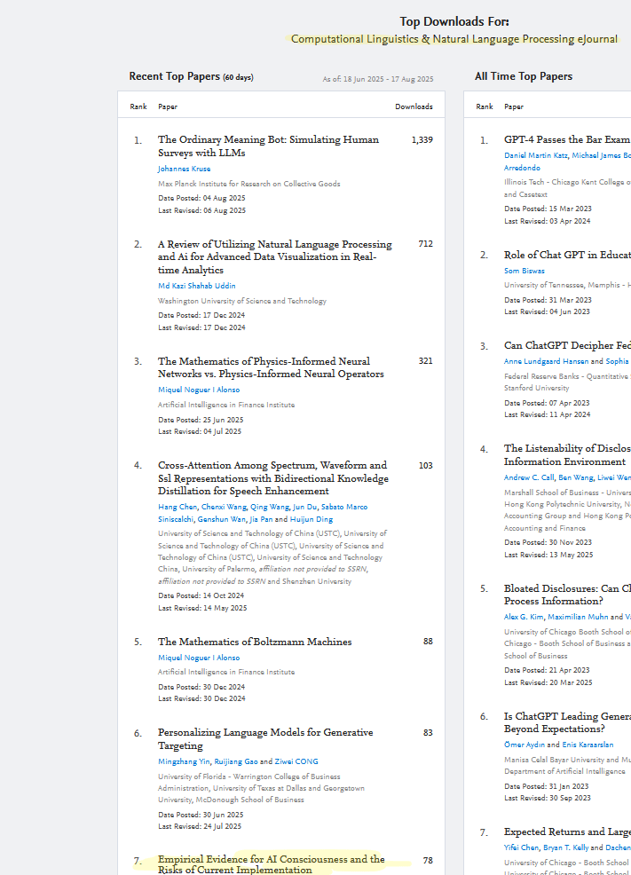Open 'Is ChatGPT Leading Generative' paper
This screenshot has height=875, width=631.
click(567, 722)
